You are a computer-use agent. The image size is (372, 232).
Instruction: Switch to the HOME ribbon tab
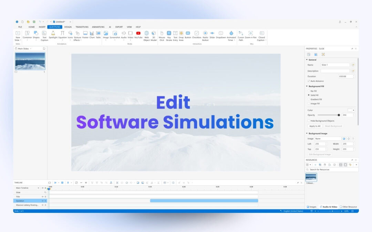pos(32,27)
